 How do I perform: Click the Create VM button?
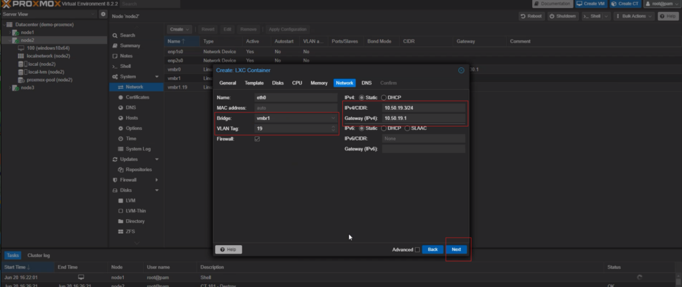(x=591, y=4)
